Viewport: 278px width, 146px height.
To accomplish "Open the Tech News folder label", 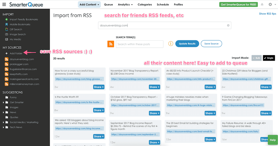I will click(16, 127).
